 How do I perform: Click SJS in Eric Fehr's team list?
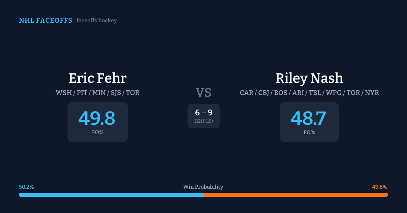[x=116, y=93]
